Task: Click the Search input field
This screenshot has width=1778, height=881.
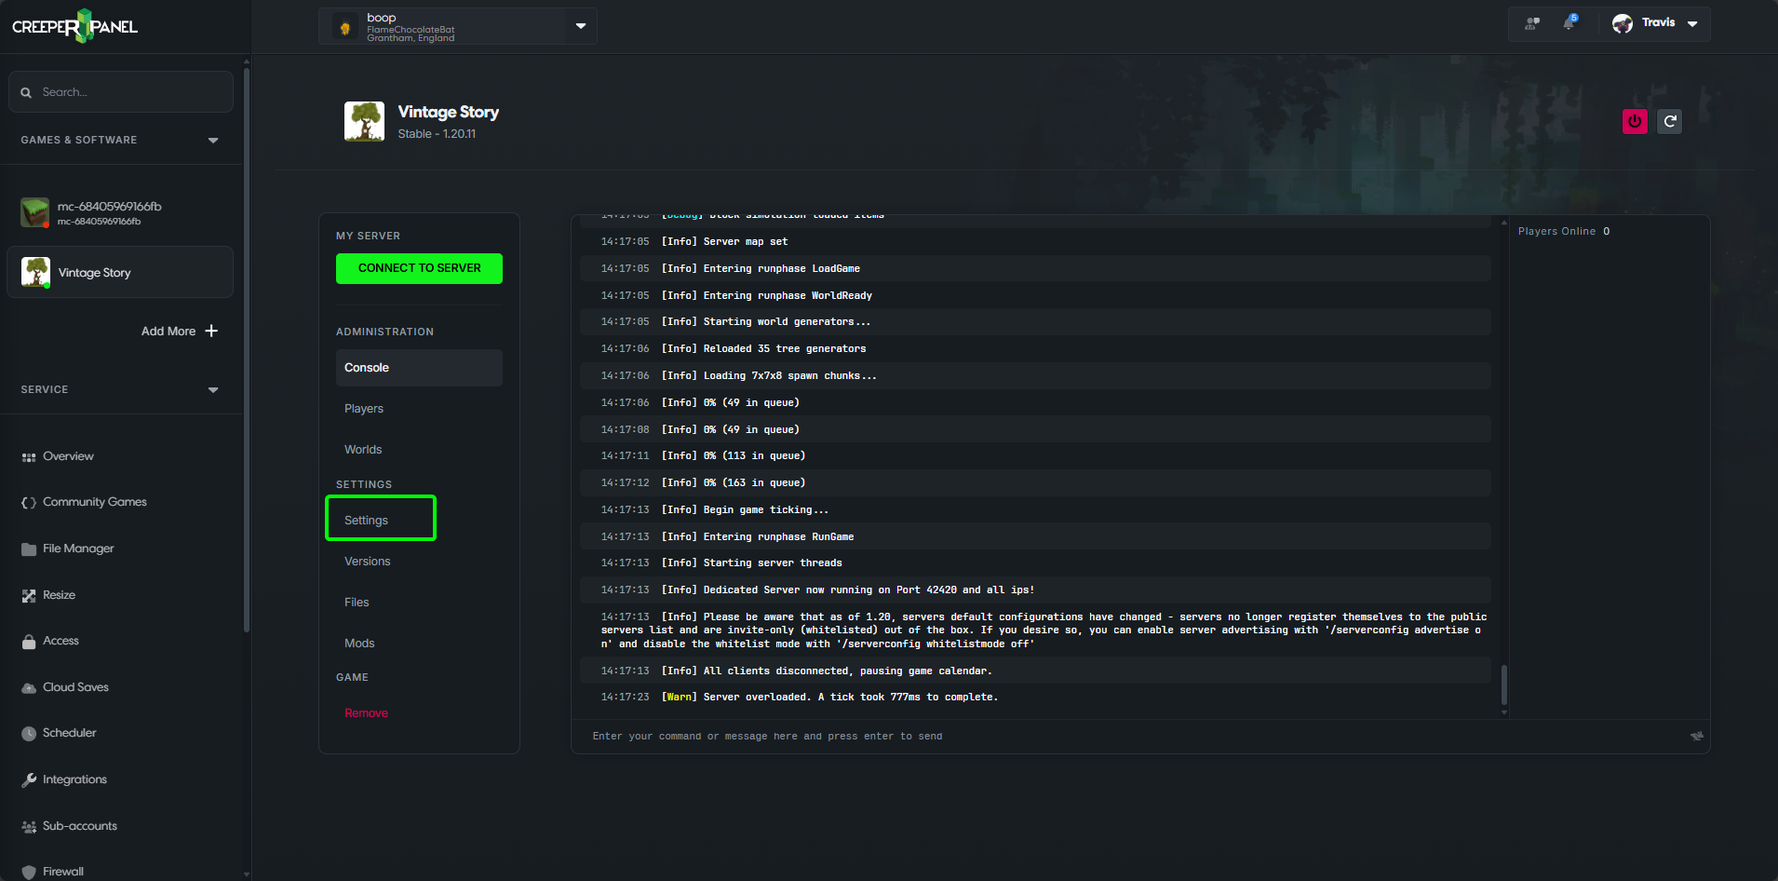Action: click(121, 92)
